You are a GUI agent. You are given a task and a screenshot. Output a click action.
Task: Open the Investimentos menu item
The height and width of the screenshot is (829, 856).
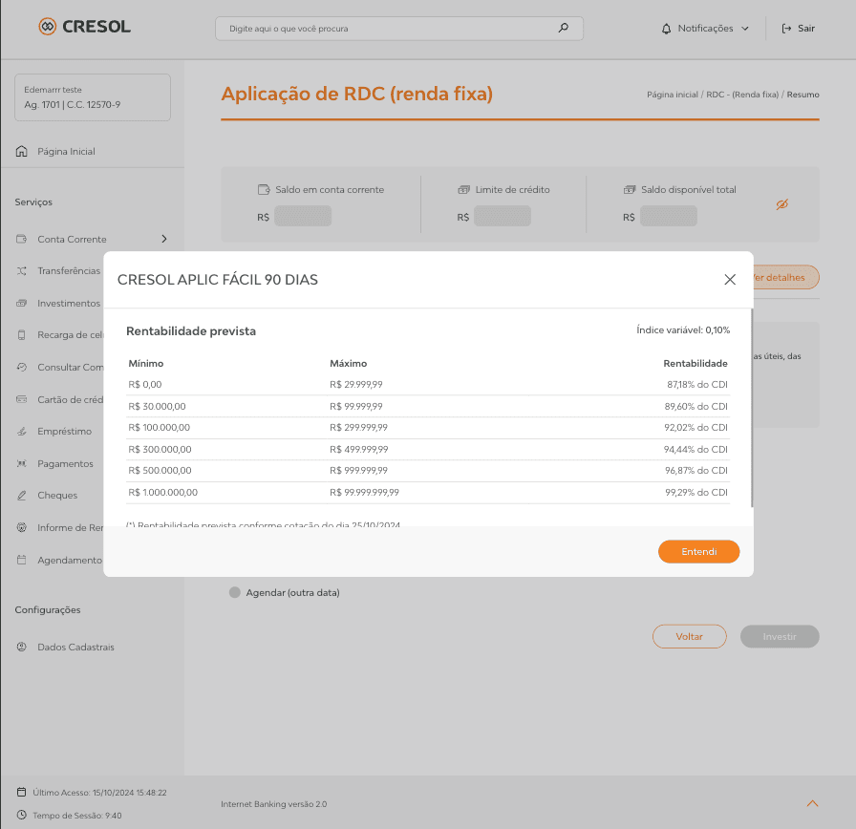[69, 303]
